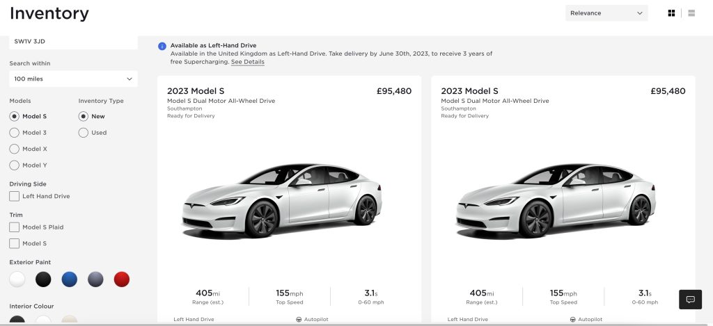Switch to grid view layout icon
713x326 pixels.
[671, 13]
